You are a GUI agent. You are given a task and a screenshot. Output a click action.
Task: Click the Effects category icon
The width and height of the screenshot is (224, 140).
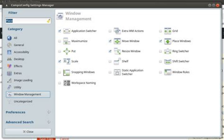(x=9, y=66)
